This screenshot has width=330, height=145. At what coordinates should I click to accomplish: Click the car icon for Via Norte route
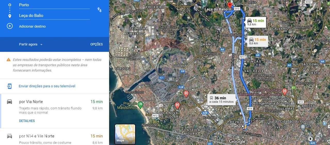[x=10, y=102]
